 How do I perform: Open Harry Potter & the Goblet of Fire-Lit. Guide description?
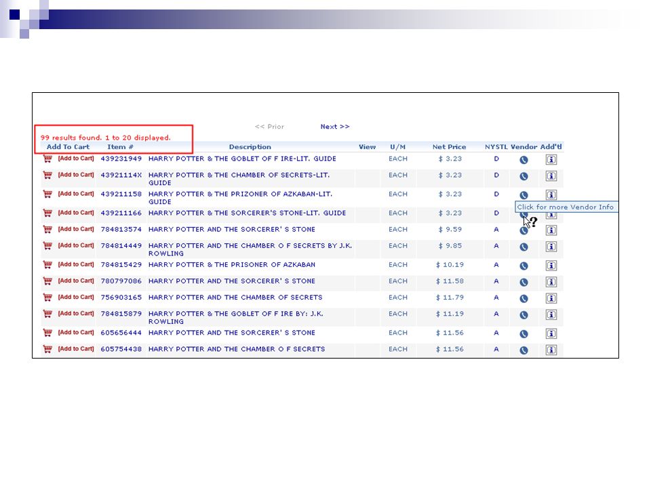(242, 159)
